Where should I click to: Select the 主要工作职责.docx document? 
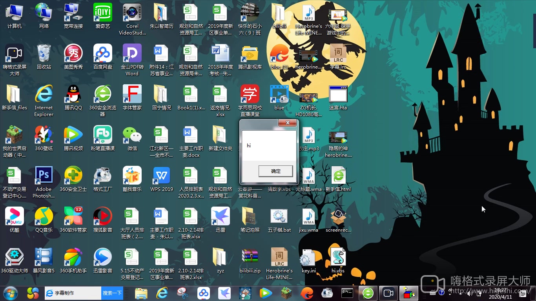(191, 141)
